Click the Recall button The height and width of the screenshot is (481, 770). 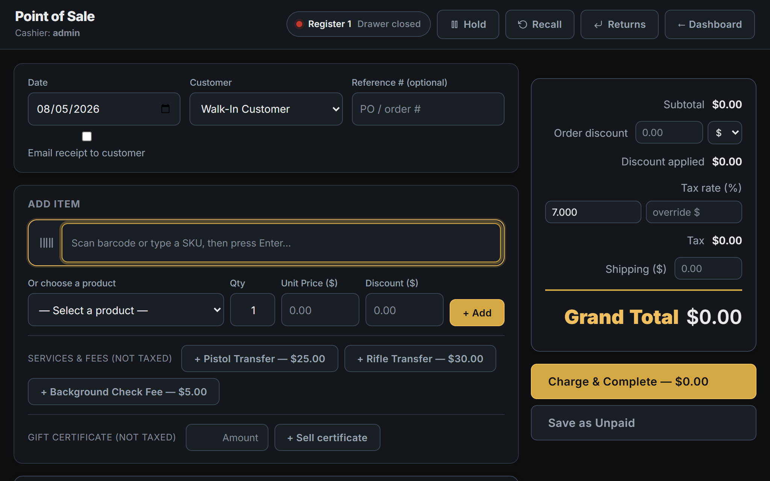click(x=540, y=24)
